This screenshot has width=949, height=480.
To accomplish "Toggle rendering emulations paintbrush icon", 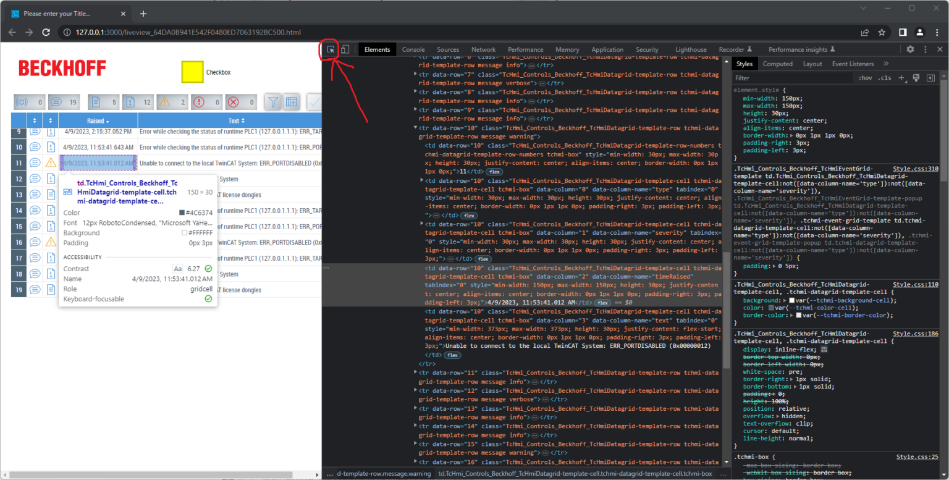I will [x=916, y=78].
